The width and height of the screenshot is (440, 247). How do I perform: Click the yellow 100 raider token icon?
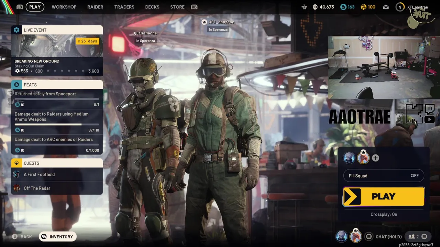click(364, 7)
